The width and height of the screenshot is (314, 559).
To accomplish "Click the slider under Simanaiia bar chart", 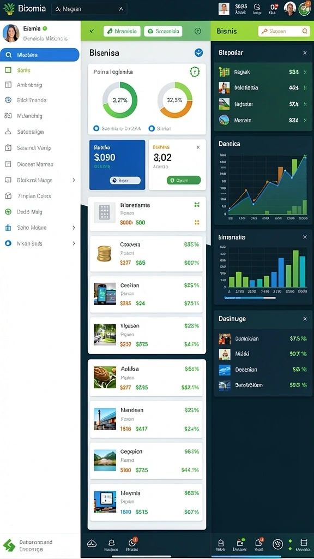I will click(250, 298).
